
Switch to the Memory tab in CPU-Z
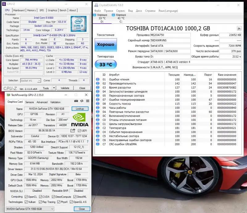31,10
